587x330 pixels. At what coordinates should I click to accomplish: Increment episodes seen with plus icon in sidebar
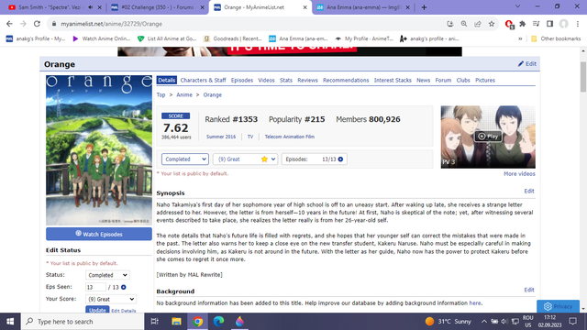[x=124, y=287]
